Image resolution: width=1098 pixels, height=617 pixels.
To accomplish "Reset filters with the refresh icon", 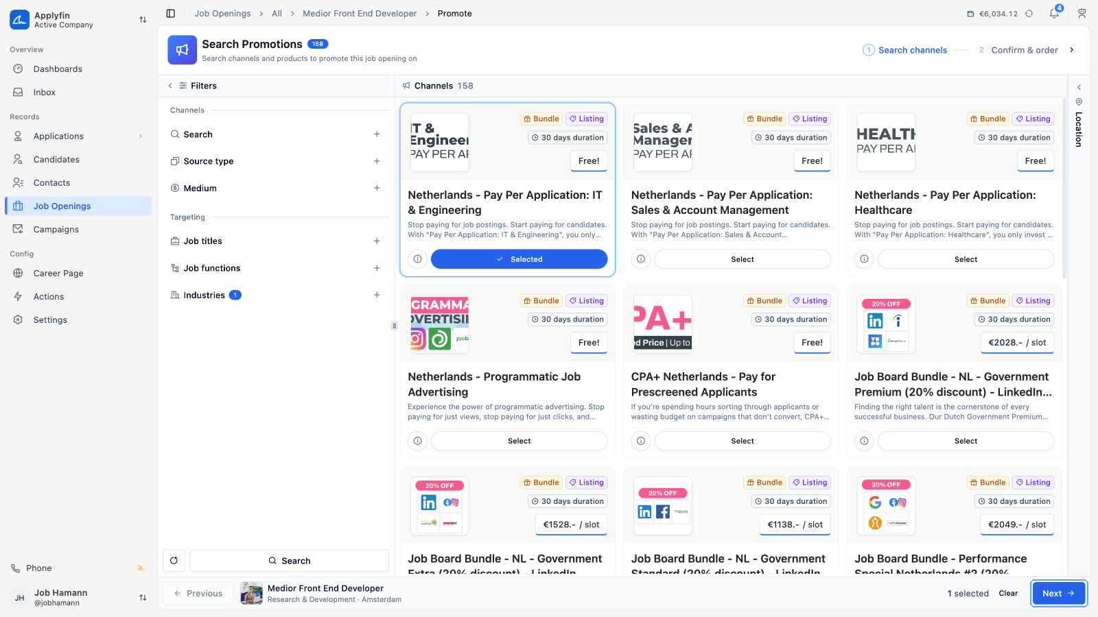I will [174, 561].
